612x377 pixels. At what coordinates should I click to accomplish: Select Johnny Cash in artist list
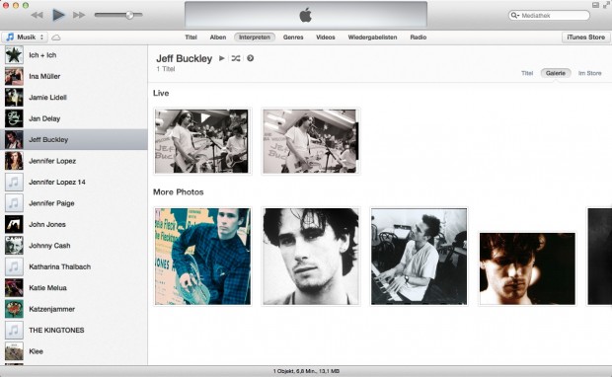coord(74,246)
